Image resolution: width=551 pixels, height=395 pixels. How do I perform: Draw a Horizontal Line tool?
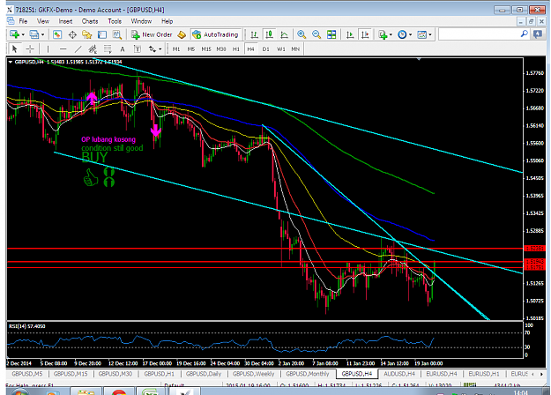(x=63, y=48)
